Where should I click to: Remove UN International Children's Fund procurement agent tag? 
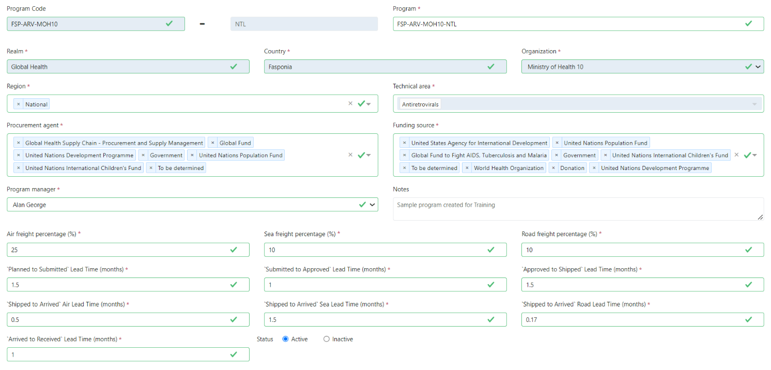[x=19, y=168]
